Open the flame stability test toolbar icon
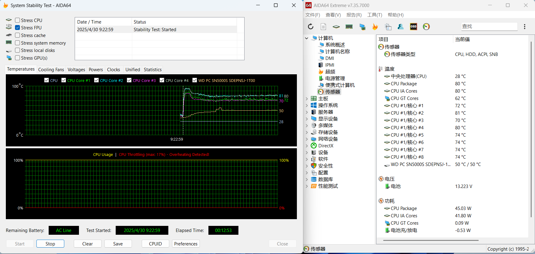 (x=375, y=27)
